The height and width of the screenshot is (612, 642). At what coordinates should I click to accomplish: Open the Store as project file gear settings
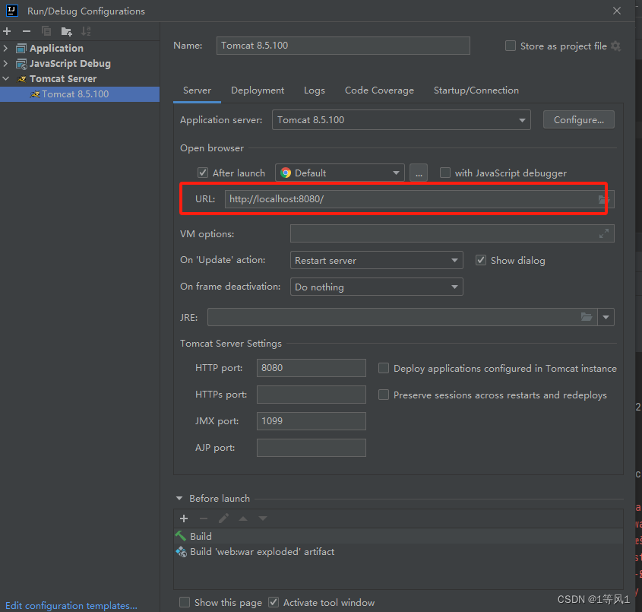(615, 46)
